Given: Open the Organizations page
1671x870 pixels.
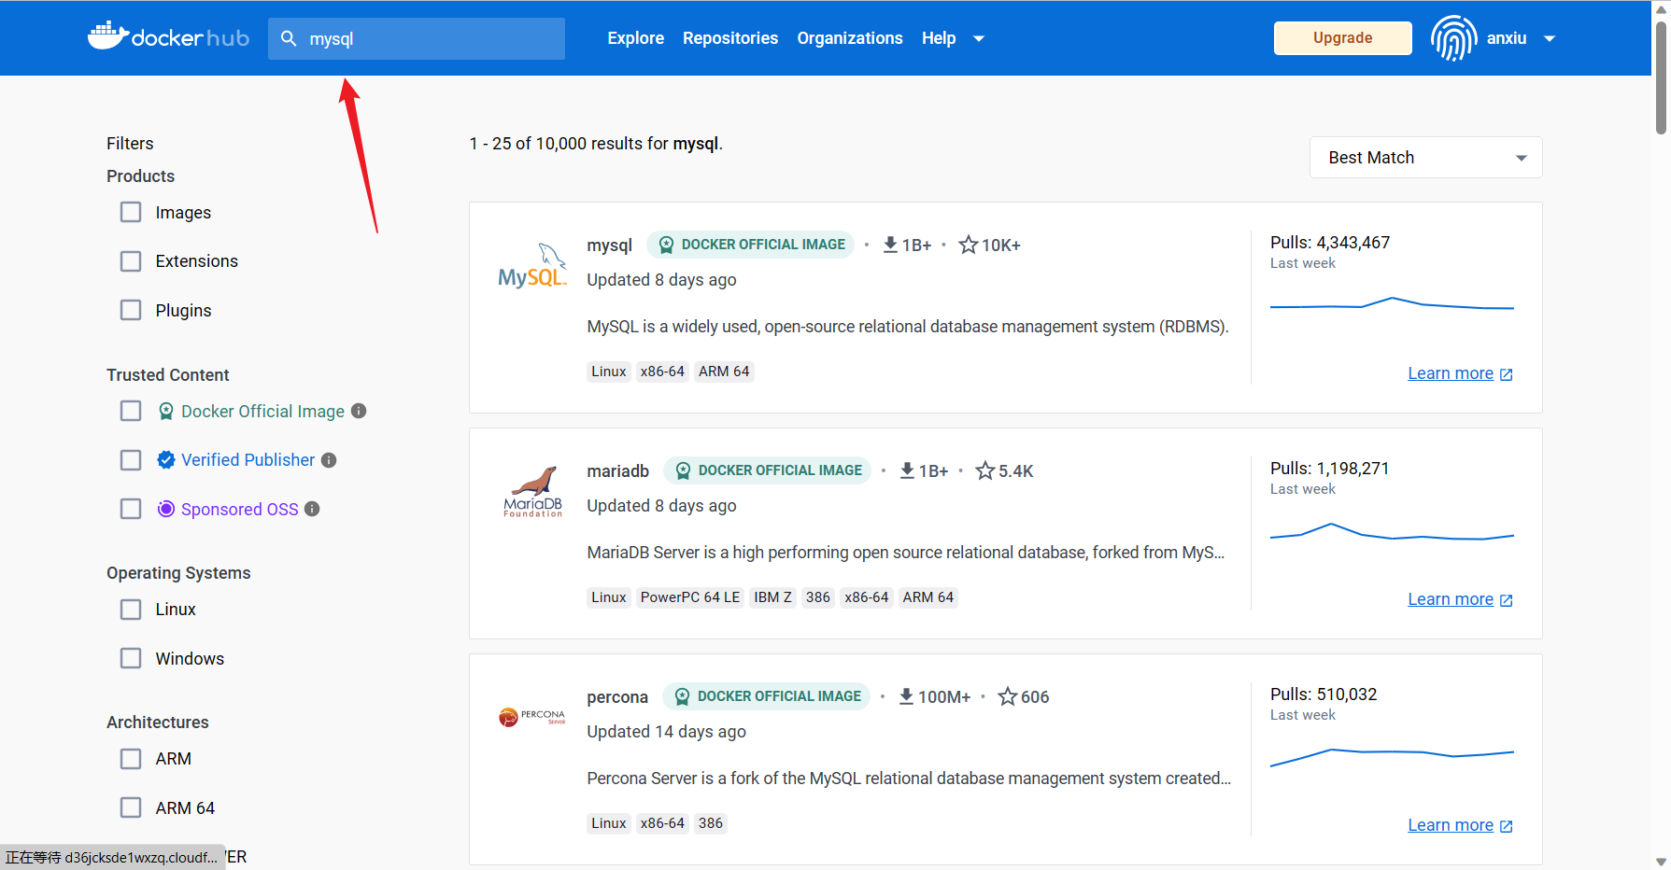Looking at the screenshot, I should (850, 38).
